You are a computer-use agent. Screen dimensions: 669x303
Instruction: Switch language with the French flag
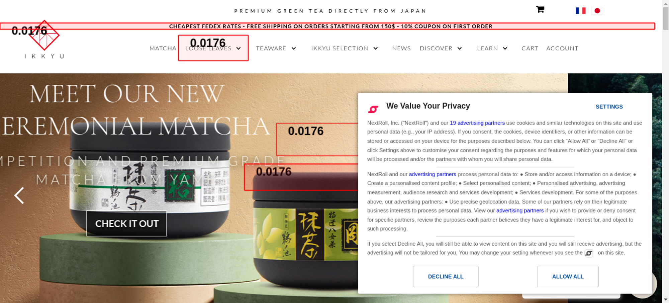tap(580, 11)
